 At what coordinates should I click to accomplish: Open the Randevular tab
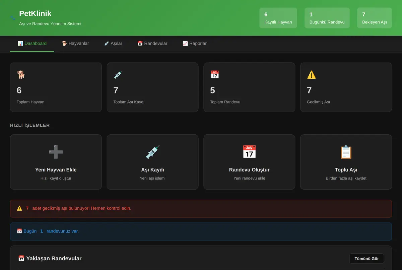pyautogui.click(x=152, y=44)
